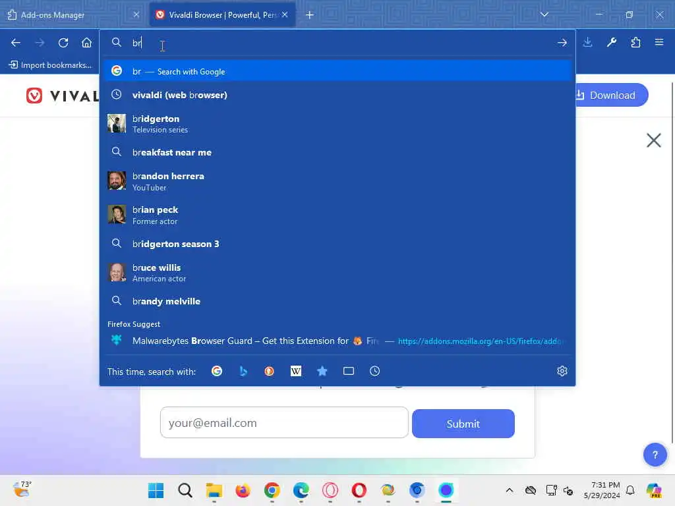The height and width of the screenshot is (506, 675).
Task: Close the Add-ons Manager tab
Action: pos(136,14)
